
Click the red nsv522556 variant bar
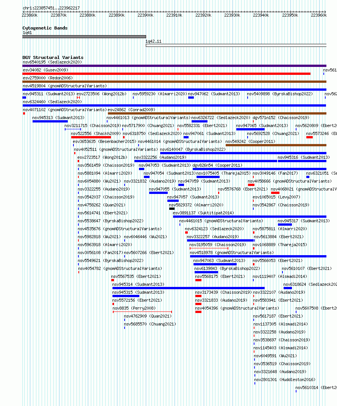91,137
